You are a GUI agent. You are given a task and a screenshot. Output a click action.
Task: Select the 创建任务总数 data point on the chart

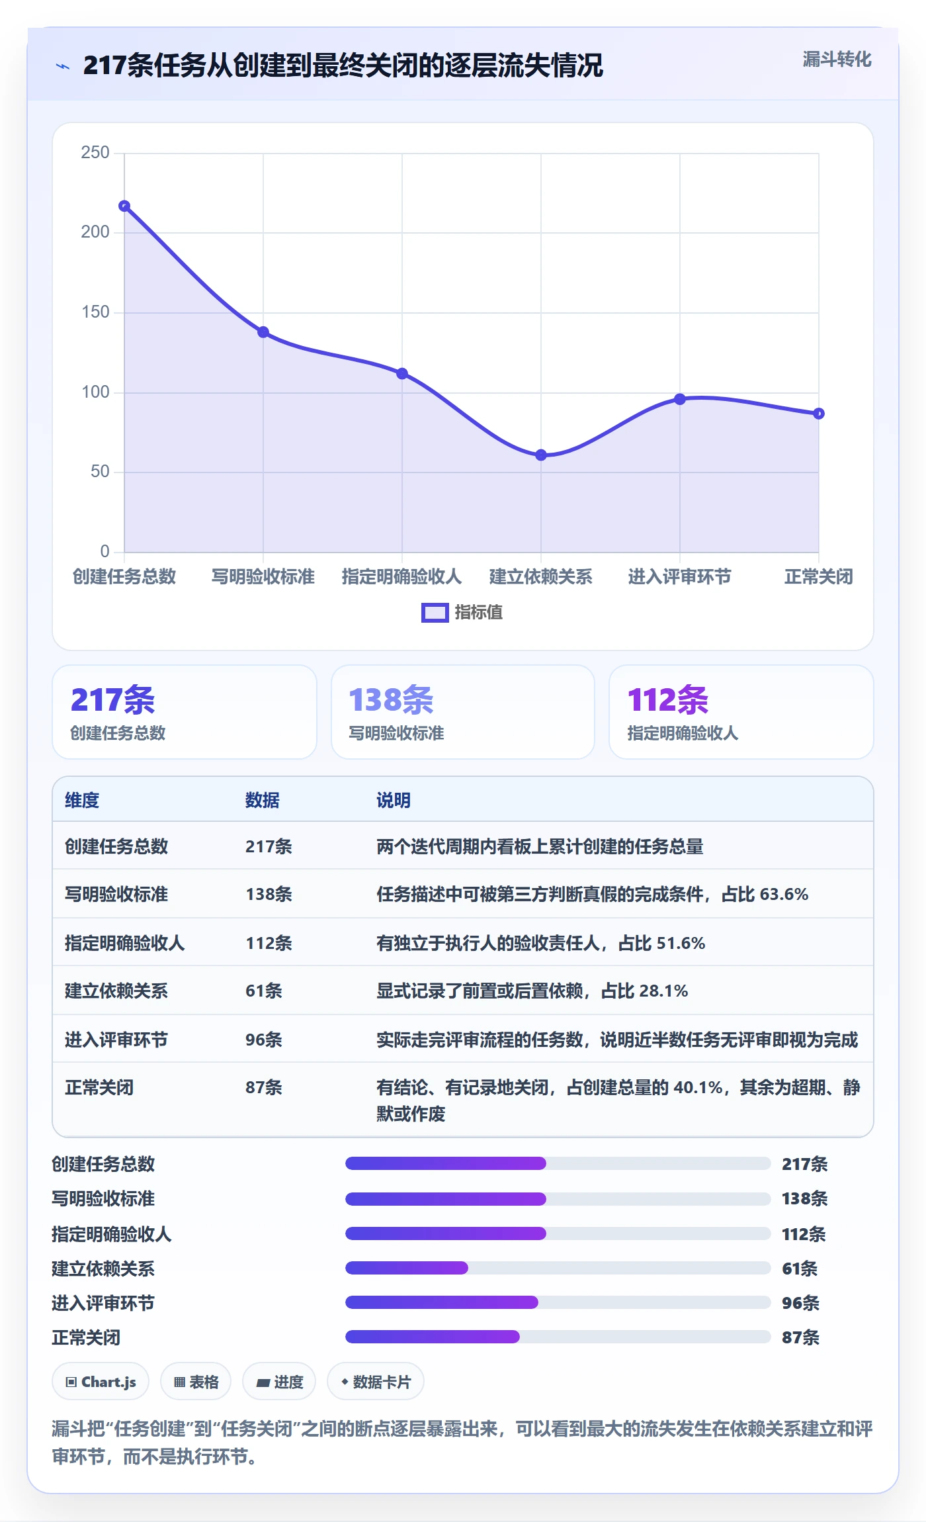(124, 206)
